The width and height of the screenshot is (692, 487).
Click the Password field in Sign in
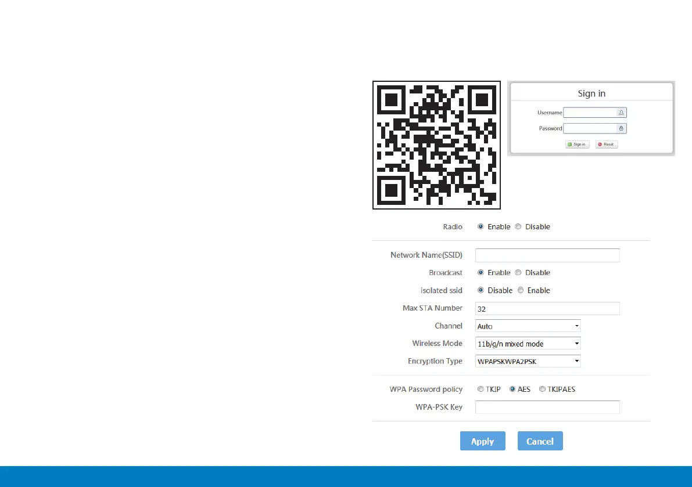click(x=595, y=128)
